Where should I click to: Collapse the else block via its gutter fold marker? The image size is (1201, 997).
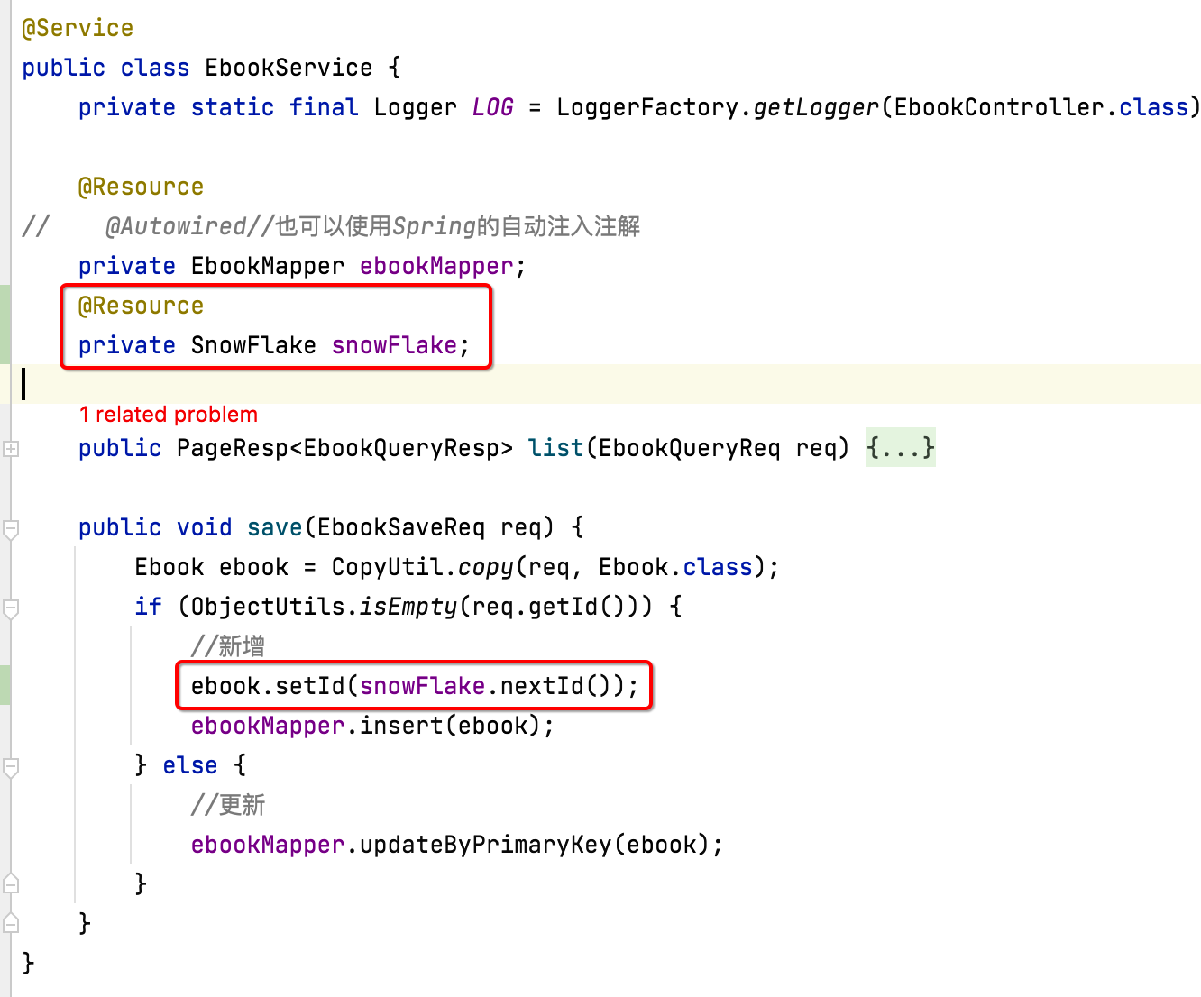[x=11, y=767]
